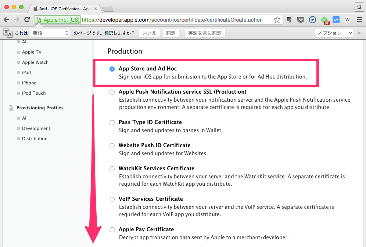Open the Feedly extension with badge 61

pyautogui.click(x=325, y=20)
